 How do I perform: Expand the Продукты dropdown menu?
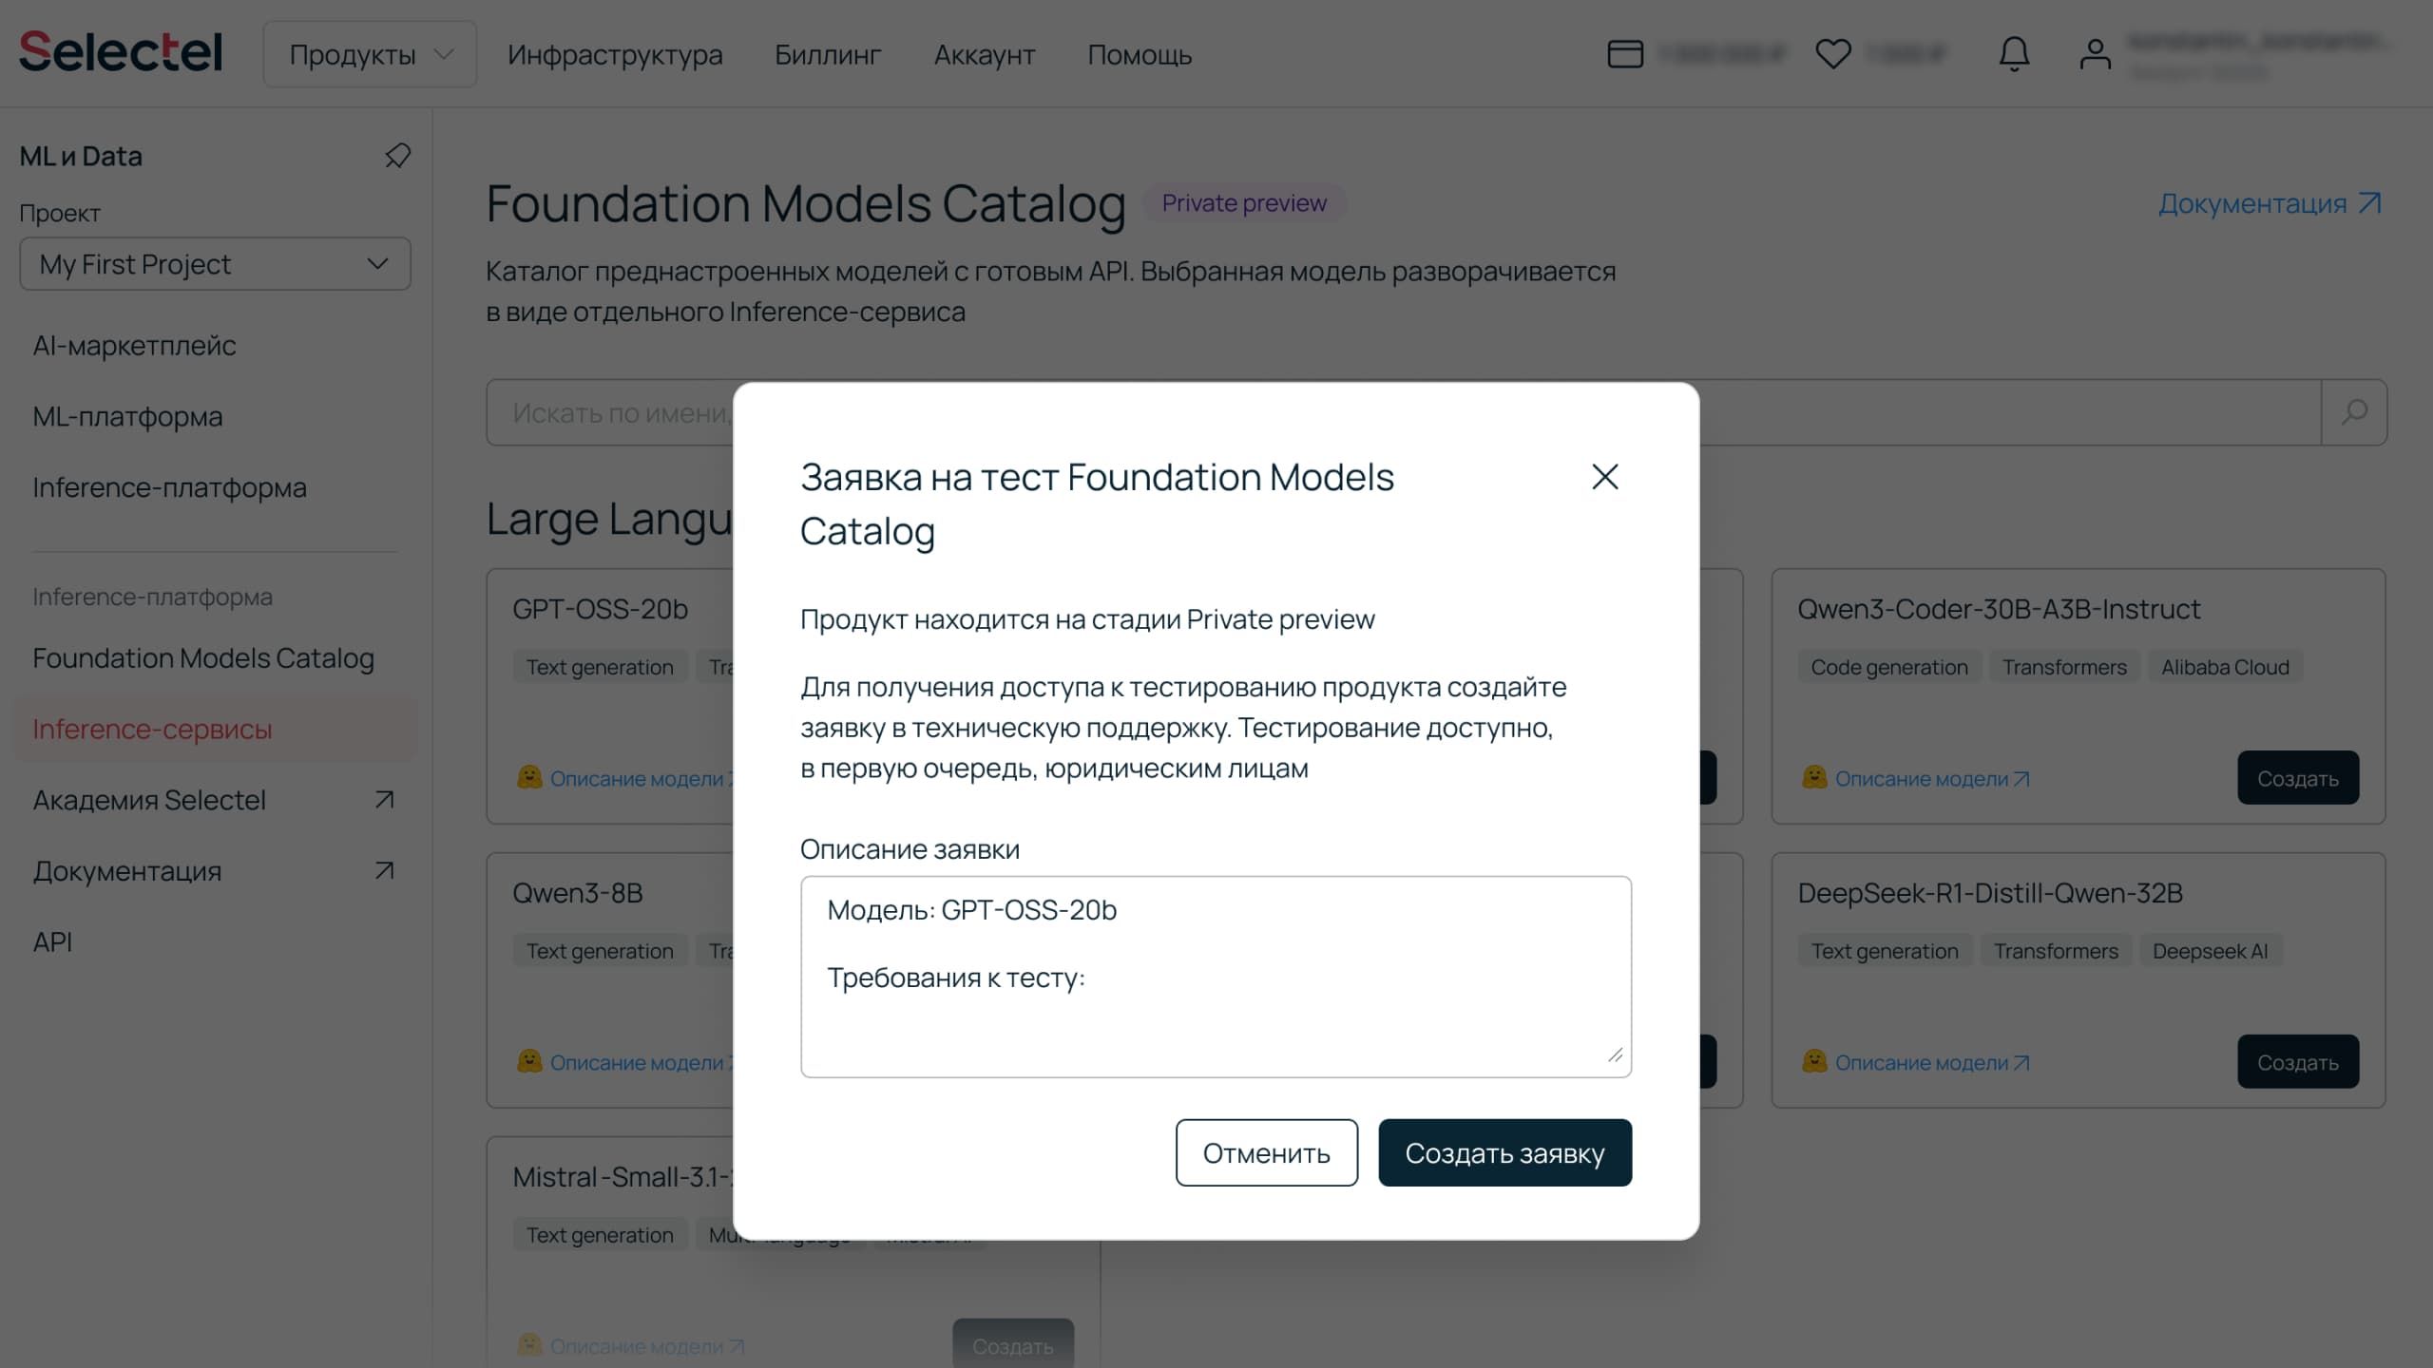370,54
